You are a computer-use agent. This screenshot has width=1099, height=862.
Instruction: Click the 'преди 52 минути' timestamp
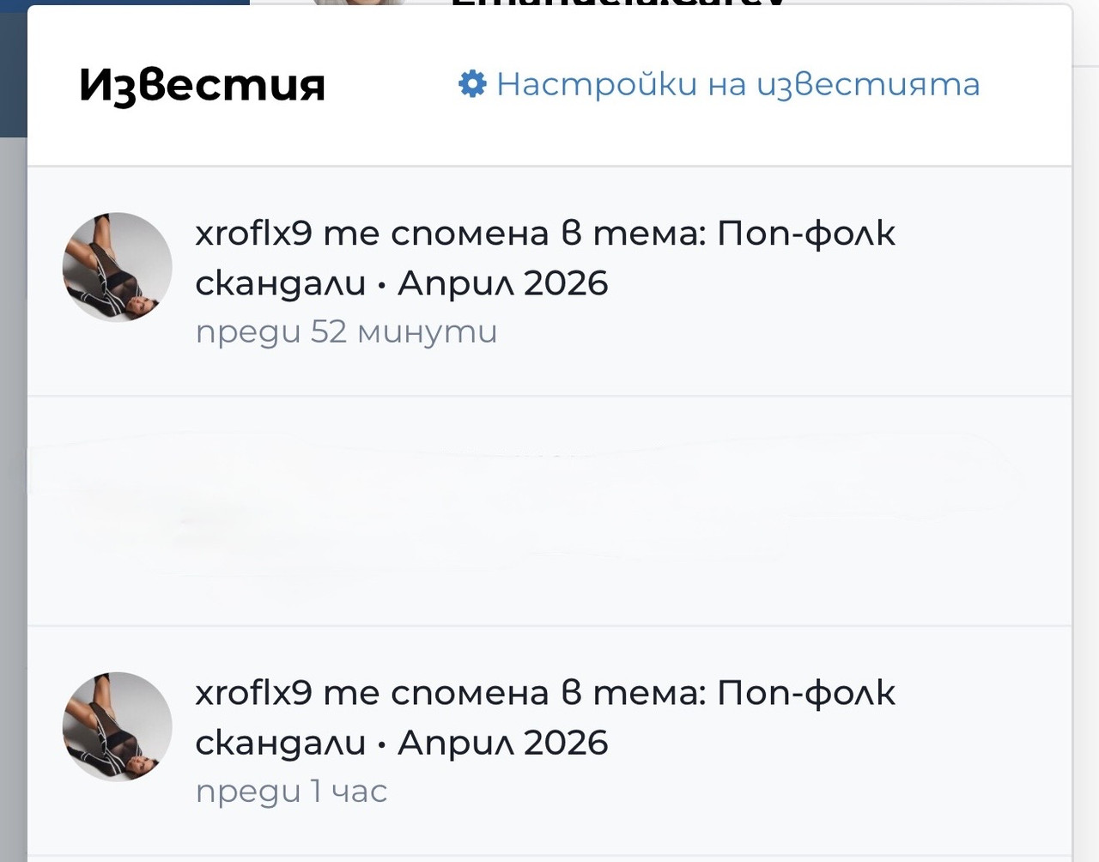(346, 332)
